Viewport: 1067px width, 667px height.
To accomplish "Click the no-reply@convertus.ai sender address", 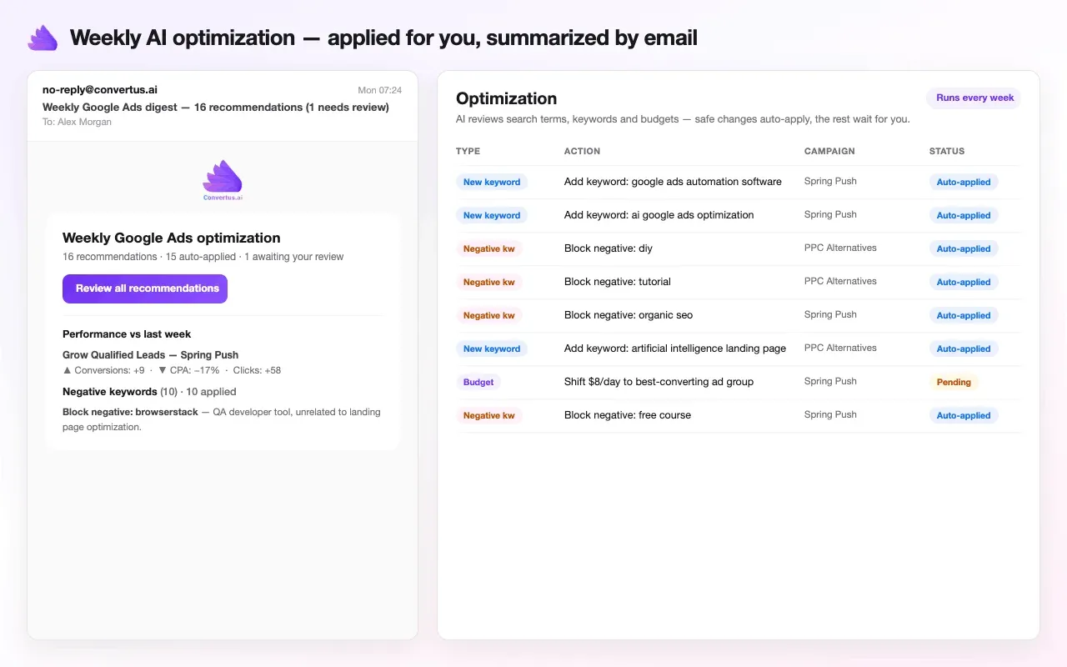I will click(x=100, y=90).
